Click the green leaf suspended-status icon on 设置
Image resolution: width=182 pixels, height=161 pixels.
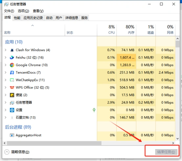click(x=94, y=110)
